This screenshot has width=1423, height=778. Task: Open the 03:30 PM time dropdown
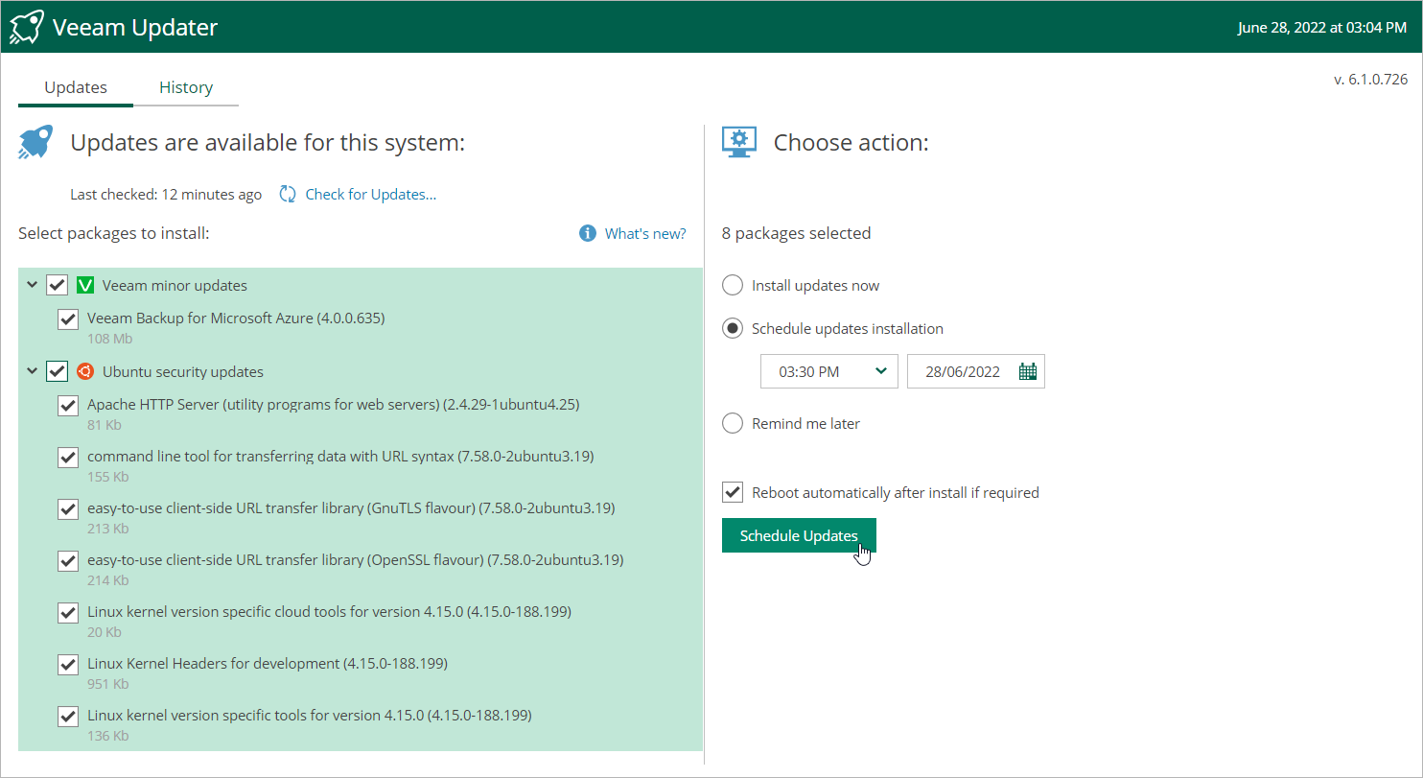pos(829,371)
